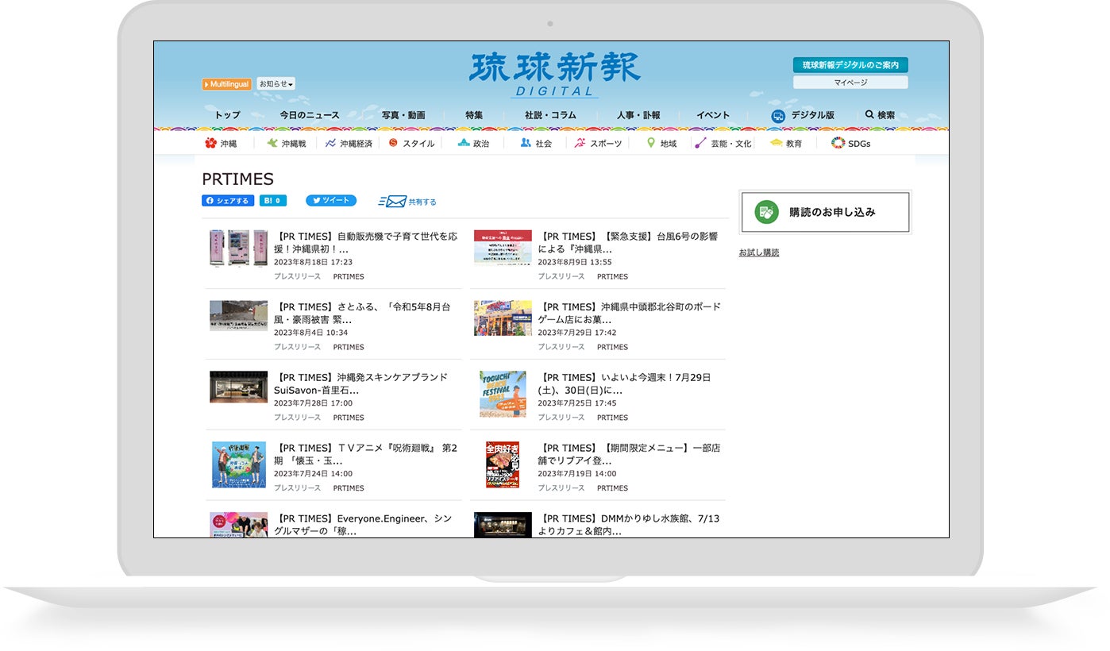This screenshot has height=651, width=1110.
Task: Click the 2023年8月18日 17:23 timestamp
Action: pyautogui.click(x=313, y=262)
